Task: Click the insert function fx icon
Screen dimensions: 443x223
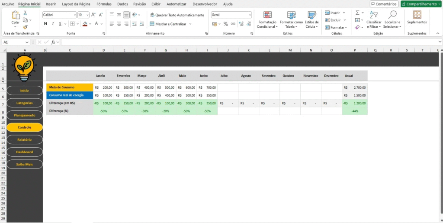Action: (53, 42)
